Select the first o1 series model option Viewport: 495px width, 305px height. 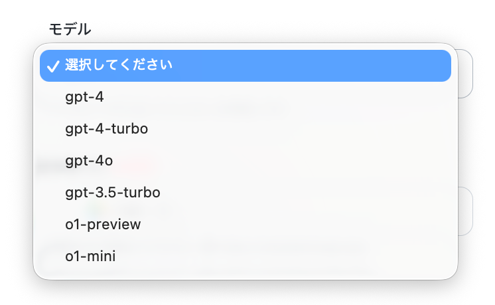coord(246,225)
